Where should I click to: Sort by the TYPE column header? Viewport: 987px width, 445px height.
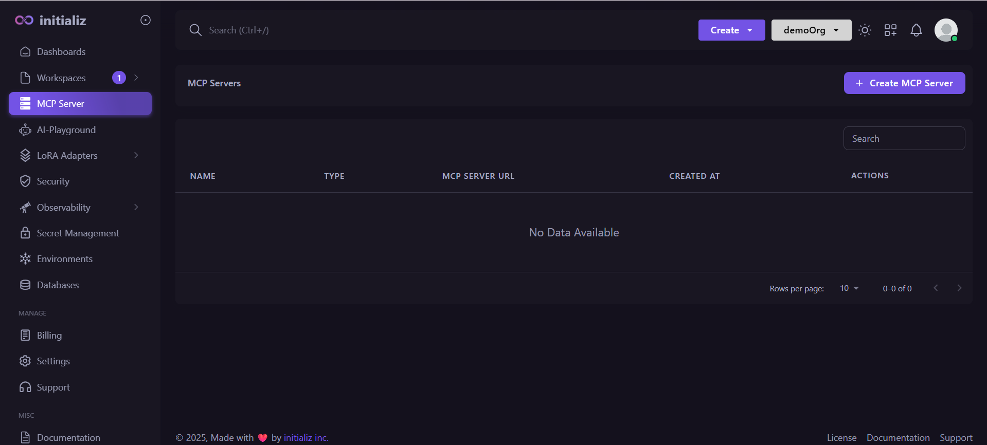coord(334,176)
